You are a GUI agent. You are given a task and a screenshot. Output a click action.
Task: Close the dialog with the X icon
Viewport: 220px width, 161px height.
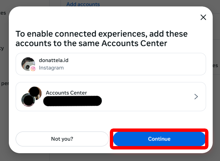(203, 18)
